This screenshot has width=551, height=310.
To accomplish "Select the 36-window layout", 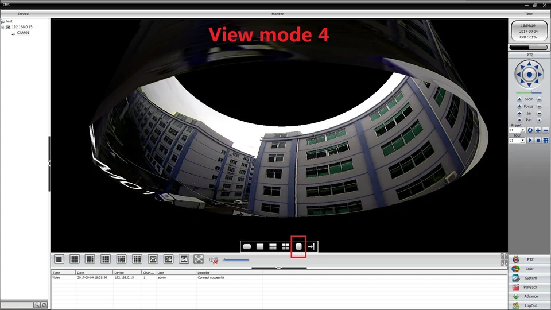I will 168,259.
